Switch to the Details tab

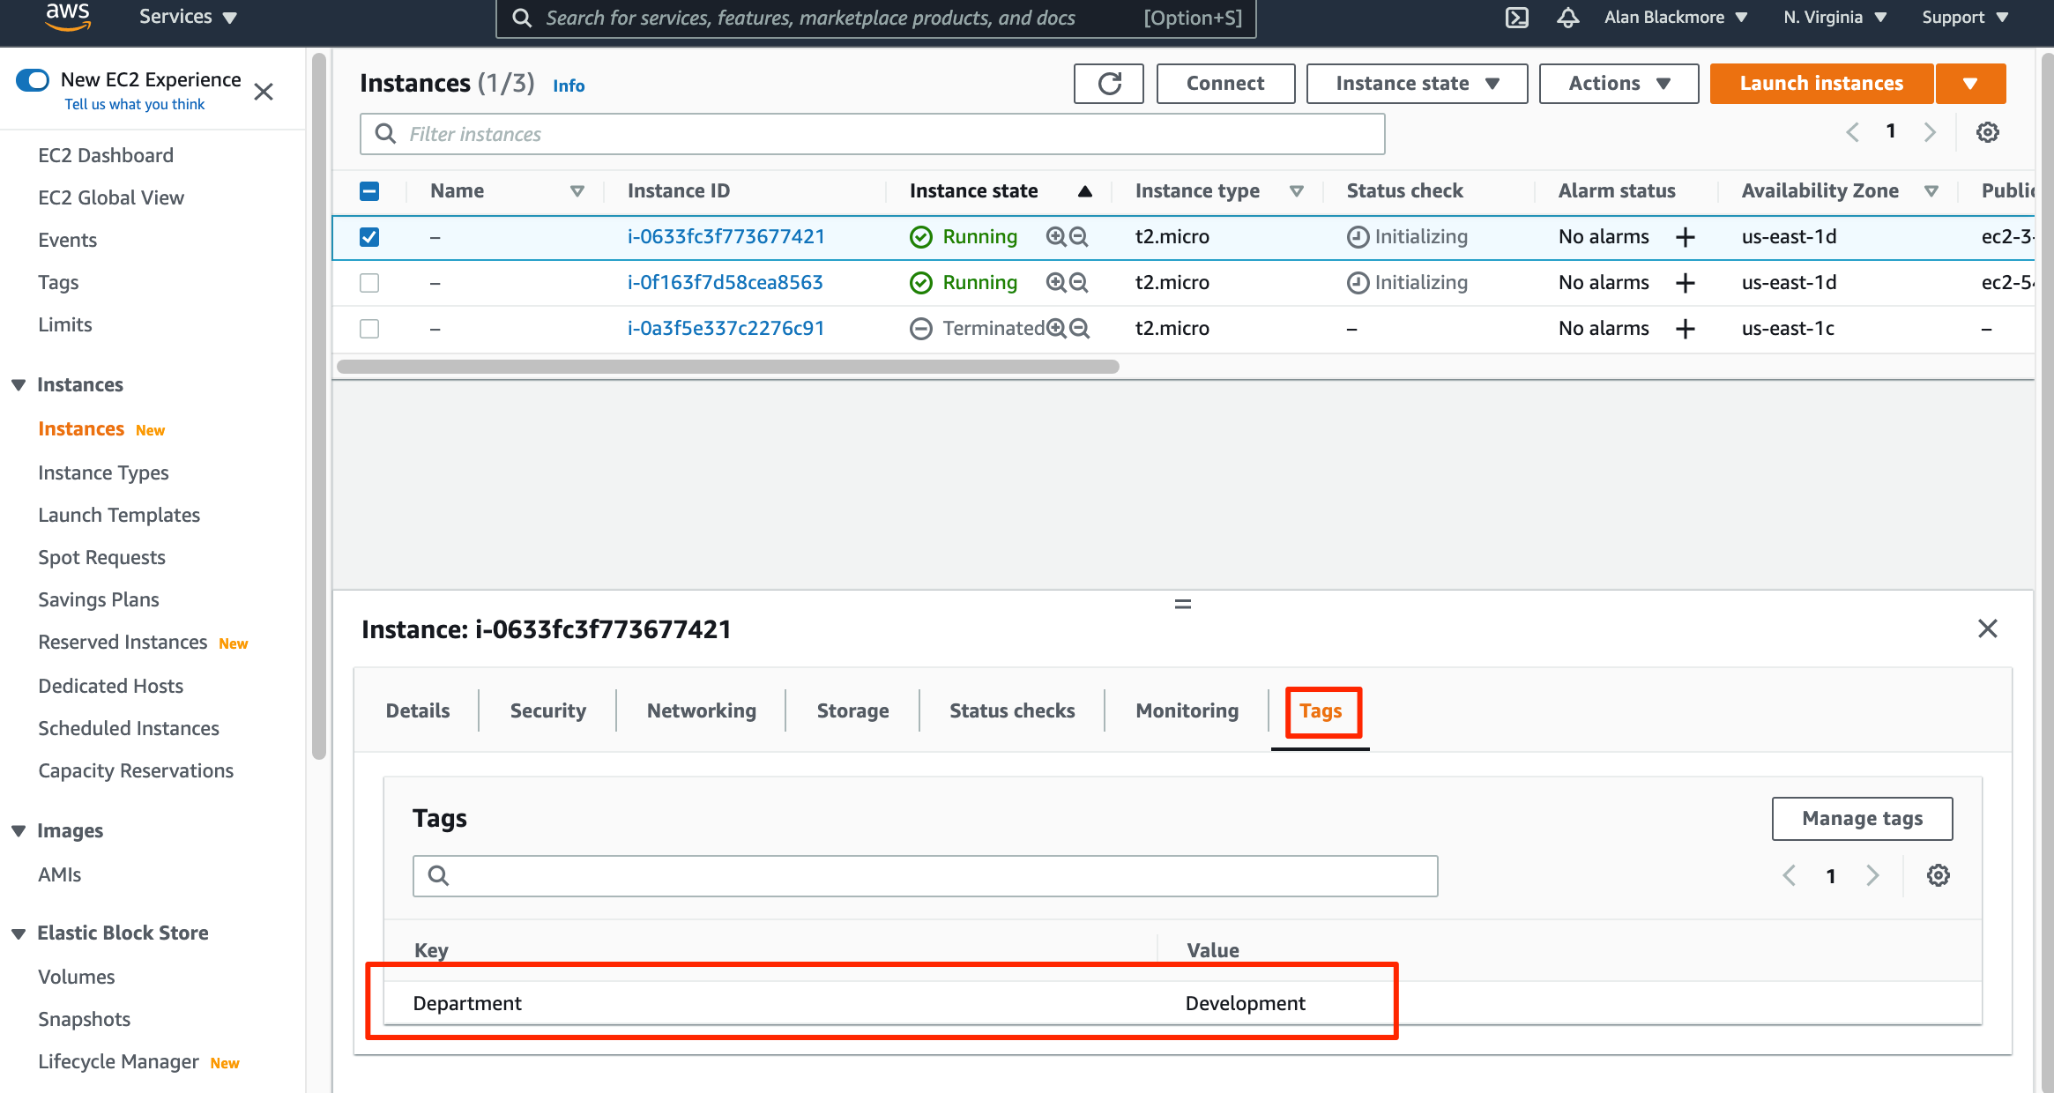(418, 710)
